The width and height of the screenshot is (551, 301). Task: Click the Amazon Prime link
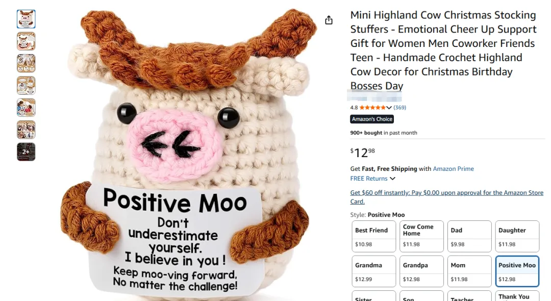click(453, 168)
